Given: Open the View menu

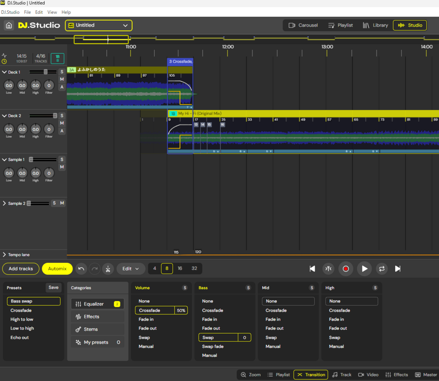Looking at the screenshot, I should [52, 12].
